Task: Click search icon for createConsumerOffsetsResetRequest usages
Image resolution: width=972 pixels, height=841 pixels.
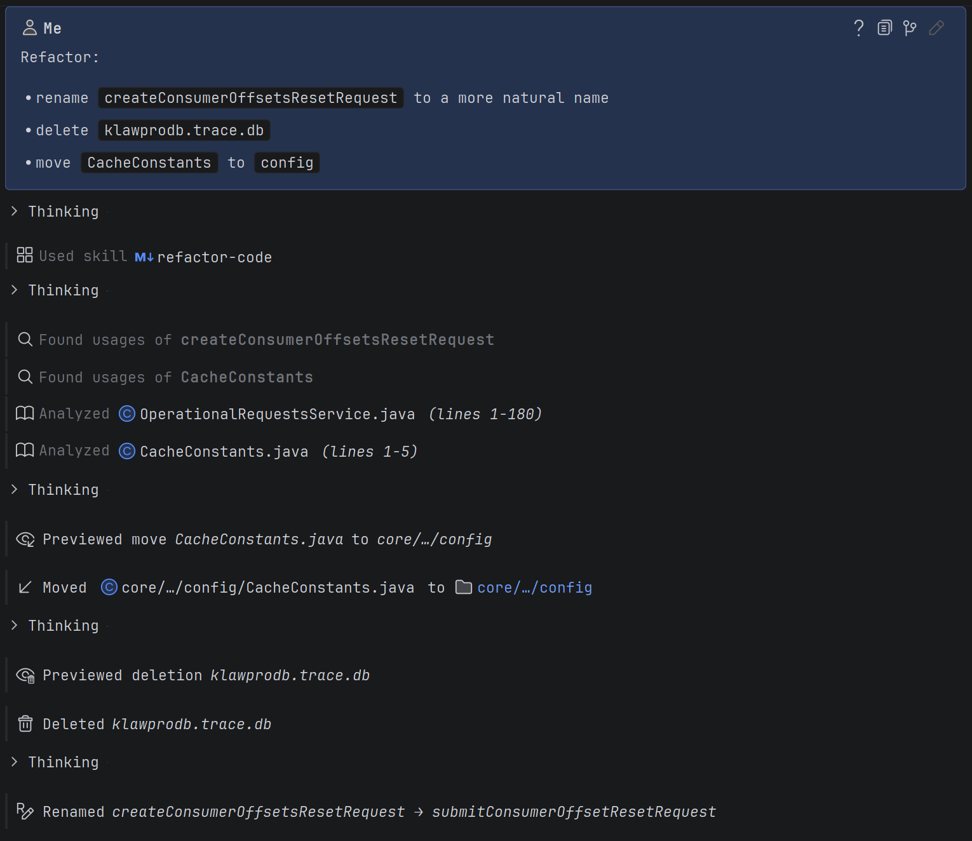Action: (x=25, y=339)
